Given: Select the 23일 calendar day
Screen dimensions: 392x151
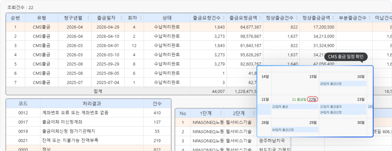Looking at the screenshot, I should pos(361,99).
